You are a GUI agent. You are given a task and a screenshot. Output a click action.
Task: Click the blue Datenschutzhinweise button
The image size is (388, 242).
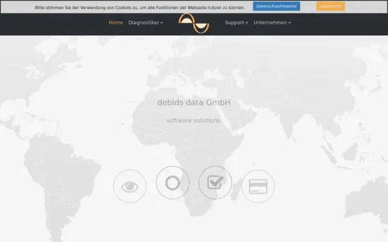pos(276,6)
